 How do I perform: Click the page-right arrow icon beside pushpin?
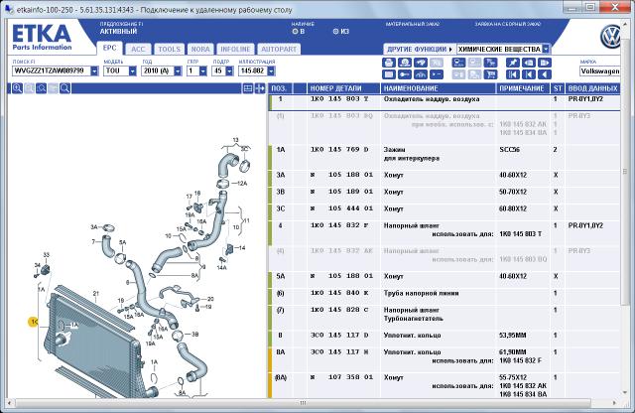pyautogui.click(x=545, y=63)
